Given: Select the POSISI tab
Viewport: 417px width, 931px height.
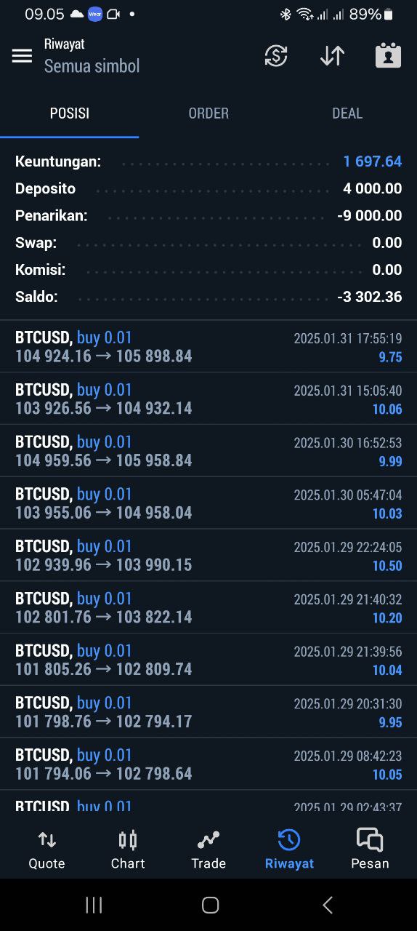Looking at the screenshot, I should (70, 113).
